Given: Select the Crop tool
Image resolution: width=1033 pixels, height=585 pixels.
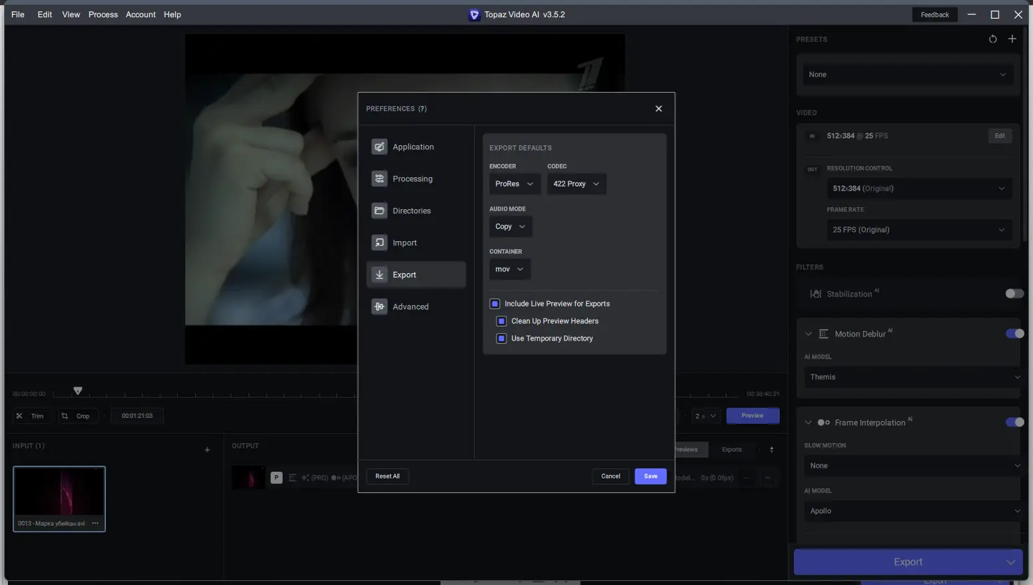Looking at the screenshot, I should [x=78, y=415].
